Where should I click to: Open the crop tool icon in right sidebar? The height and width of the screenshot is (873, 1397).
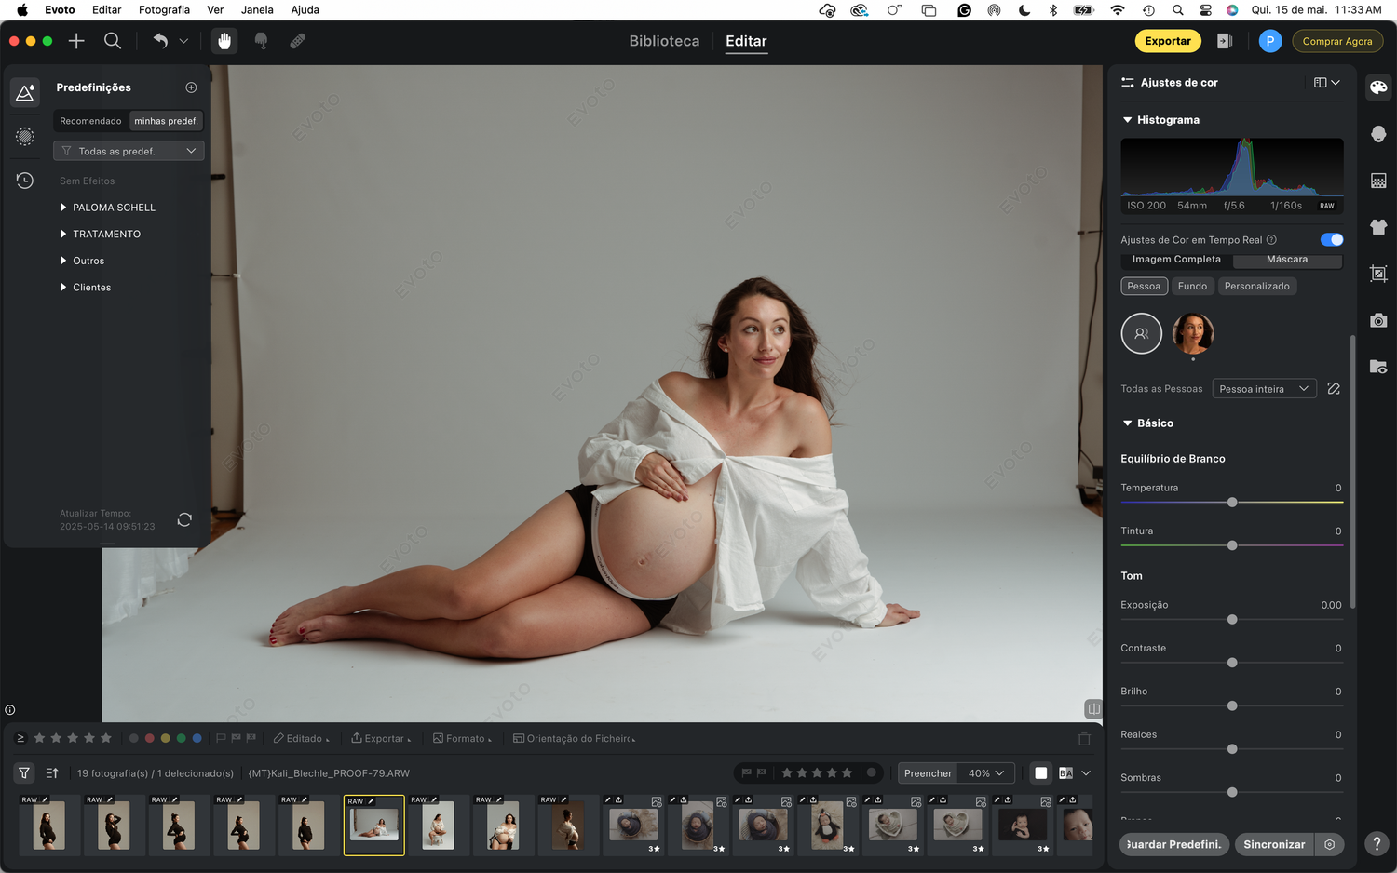(1378, 274)
